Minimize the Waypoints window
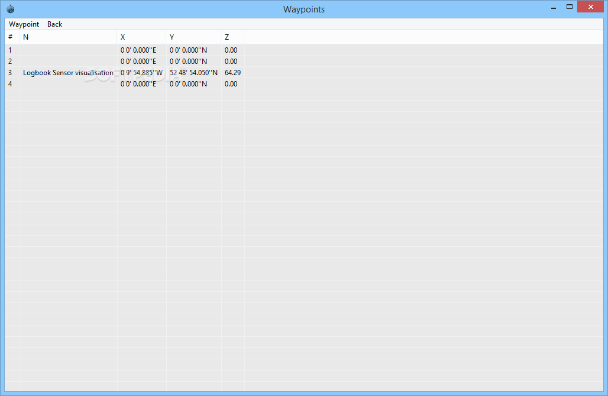This screenshot has width=608, height=396. point(554,7)
